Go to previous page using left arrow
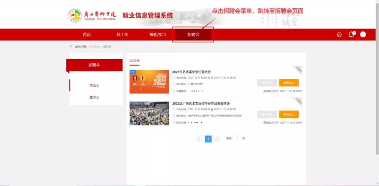Screen dimensions: 379x186 (199, 139)
